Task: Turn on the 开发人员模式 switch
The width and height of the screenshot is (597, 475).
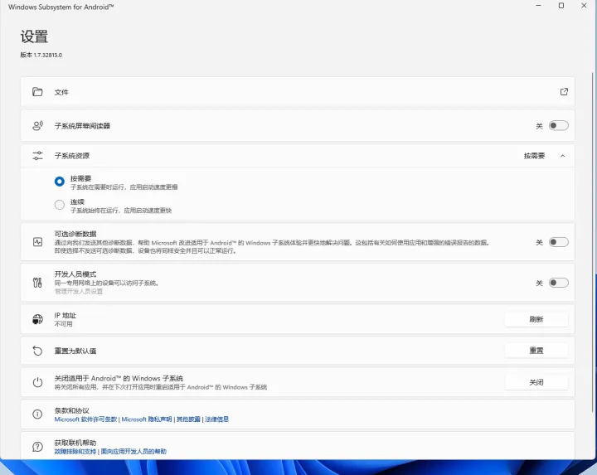Action: (558, 283)
